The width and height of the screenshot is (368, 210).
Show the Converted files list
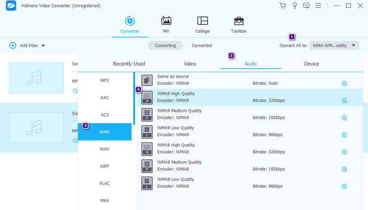click(x=201, y=46)
